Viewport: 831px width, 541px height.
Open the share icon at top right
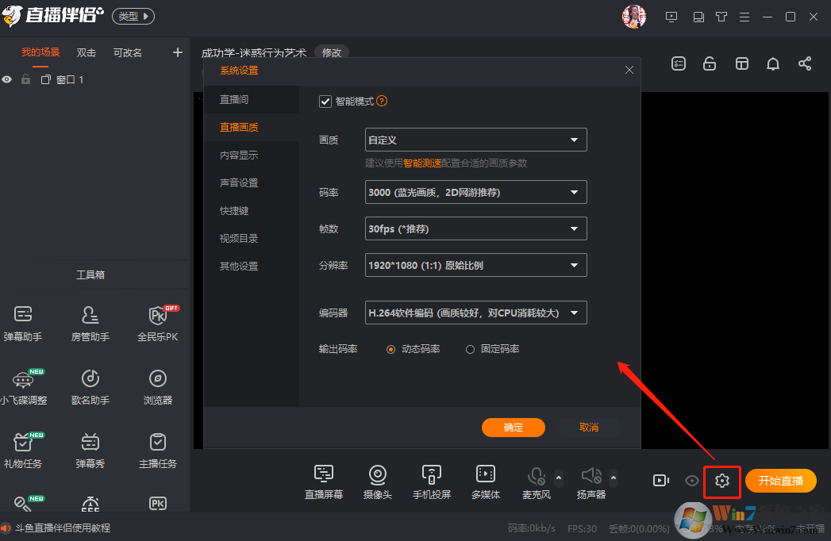(x=805, y=64)
